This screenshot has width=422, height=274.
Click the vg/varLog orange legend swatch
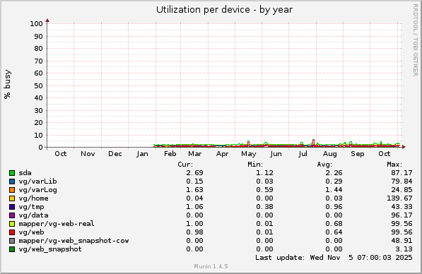12,190
